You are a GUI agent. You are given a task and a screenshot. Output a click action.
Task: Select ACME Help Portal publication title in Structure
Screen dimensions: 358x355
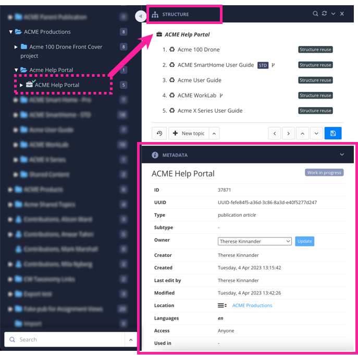187,34
